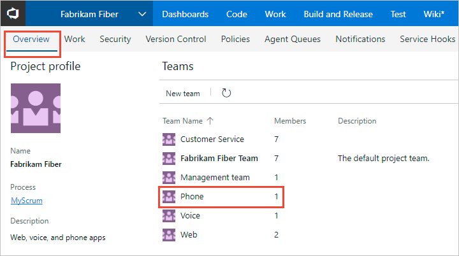The image size is (459, 256).
Task: Open the MyScrum process link
Action: [x=27, y=201]
